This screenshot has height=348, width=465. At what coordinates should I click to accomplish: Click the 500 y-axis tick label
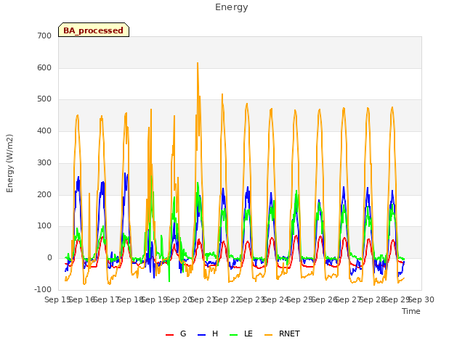coord(44,99)
